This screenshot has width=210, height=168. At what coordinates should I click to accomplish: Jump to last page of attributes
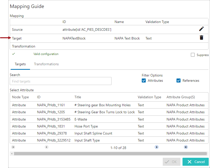pyautogui.click(x=186, y=147)
